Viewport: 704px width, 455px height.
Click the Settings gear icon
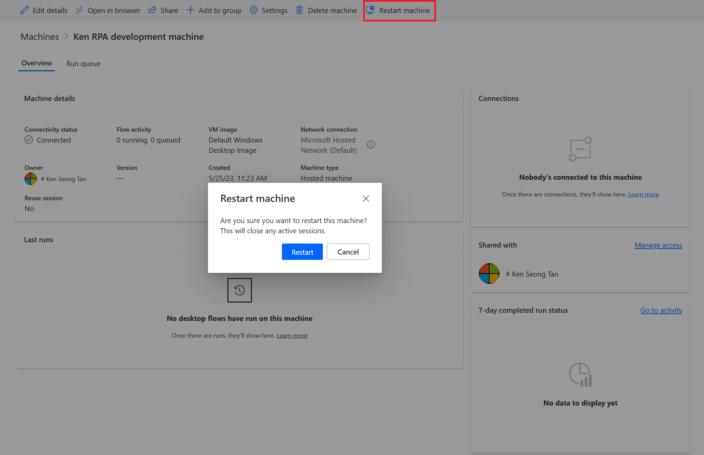coord(254,10)
